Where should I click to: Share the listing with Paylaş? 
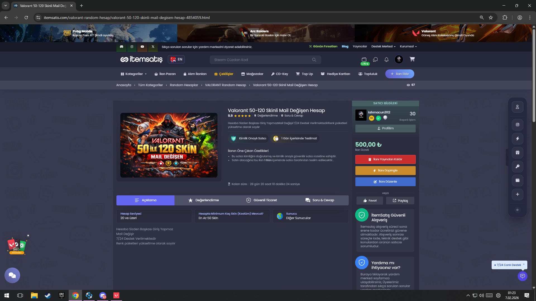click(400, 201)
